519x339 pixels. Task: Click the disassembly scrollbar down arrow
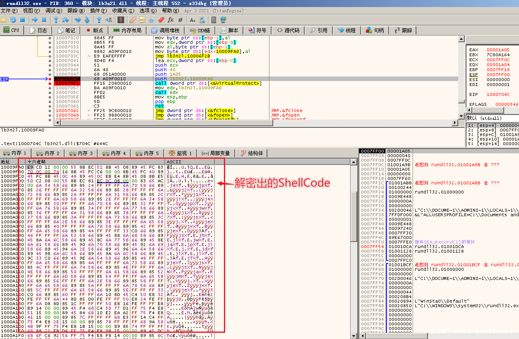[461, 117]
